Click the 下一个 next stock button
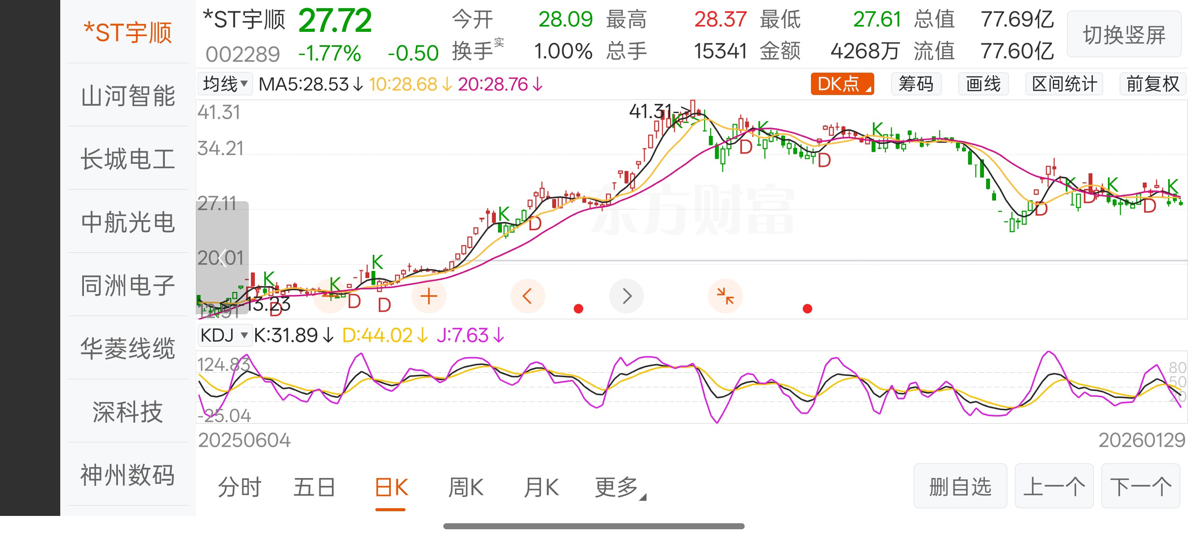1188x540 pixels. [x=1140, y=487]
